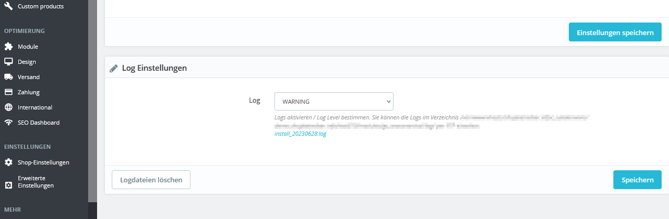Image resolution: width=669 pixels, height=219 pixels.
Task: Click the pencil icon beside Log Einstellungen
Action: pos(113,68)
